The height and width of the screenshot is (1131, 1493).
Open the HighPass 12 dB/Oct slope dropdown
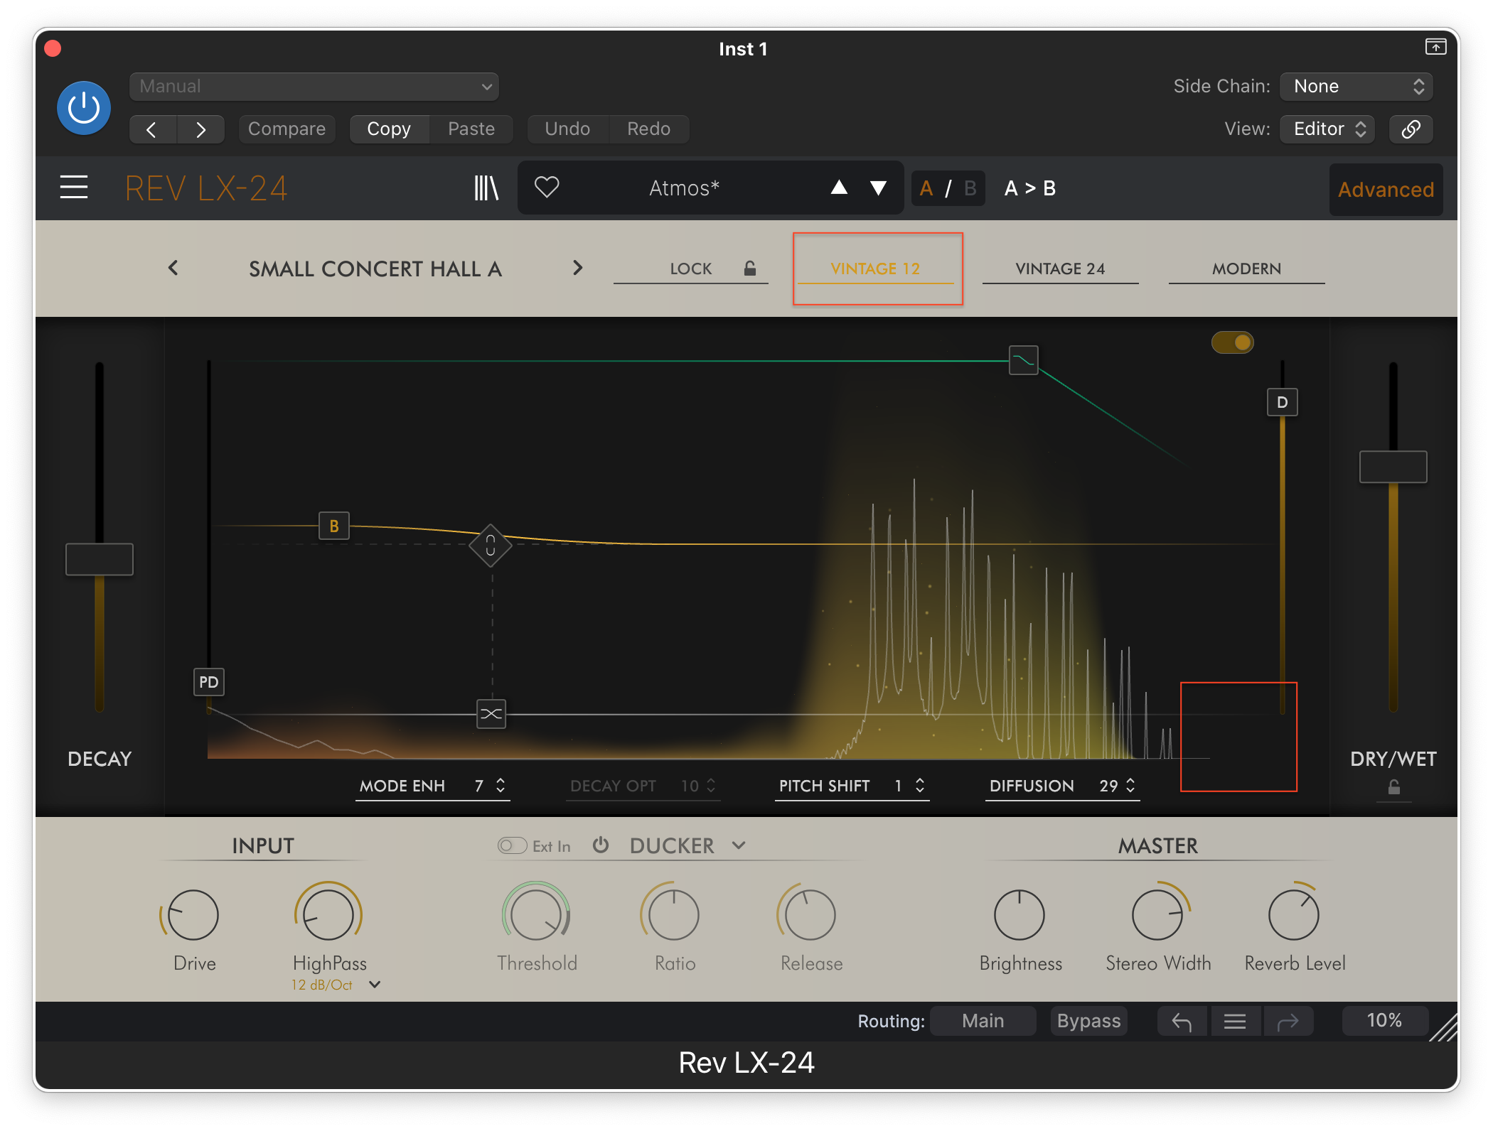tap(375, 985)
